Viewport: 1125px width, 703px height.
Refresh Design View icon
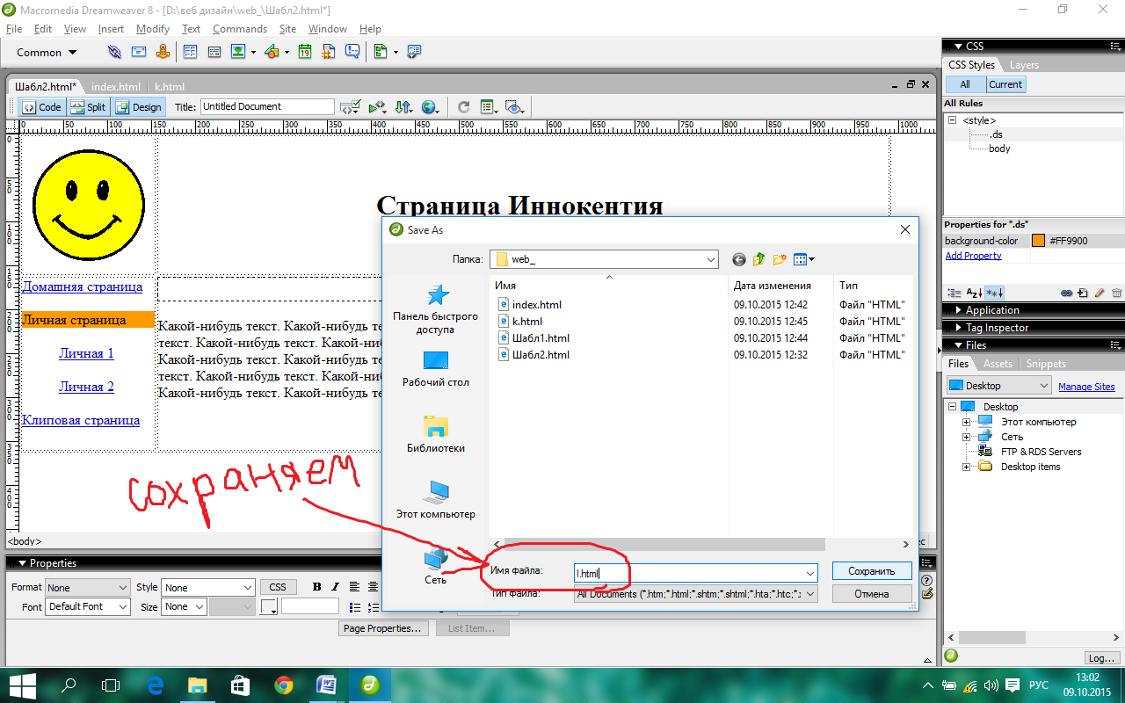pyautogui.click(x=463, y=107)
